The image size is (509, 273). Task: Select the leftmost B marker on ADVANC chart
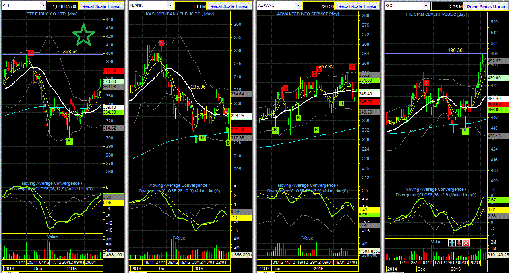pos(275,130)
